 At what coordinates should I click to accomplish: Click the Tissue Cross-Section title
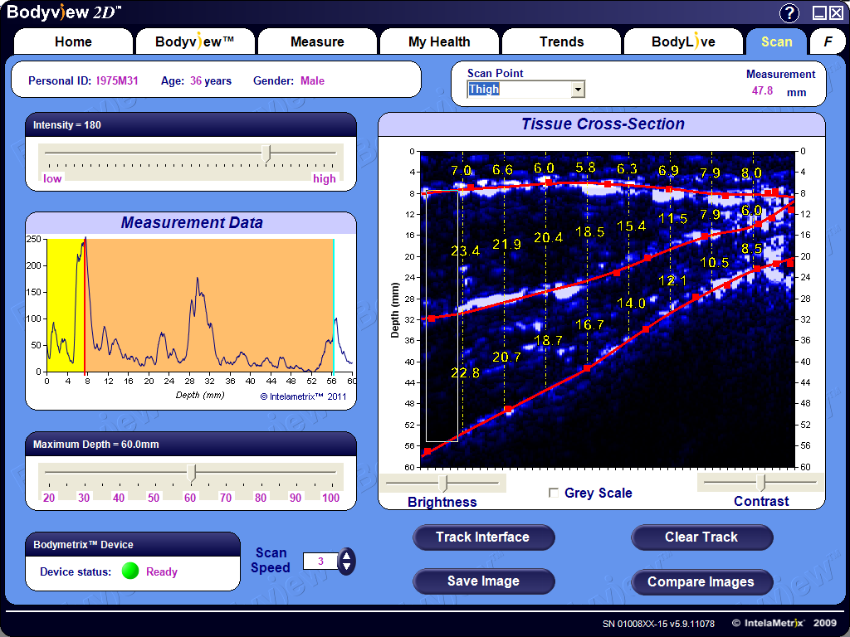tap(603, 124)
